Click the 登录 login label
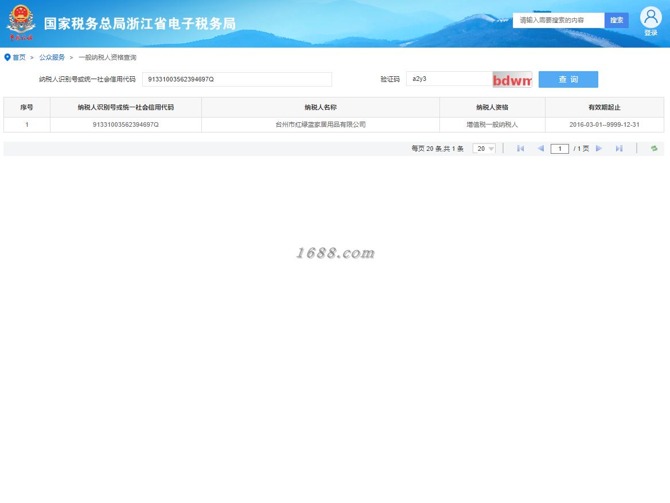670x503 pixels. pyautogui.click(x=650, y=33)
